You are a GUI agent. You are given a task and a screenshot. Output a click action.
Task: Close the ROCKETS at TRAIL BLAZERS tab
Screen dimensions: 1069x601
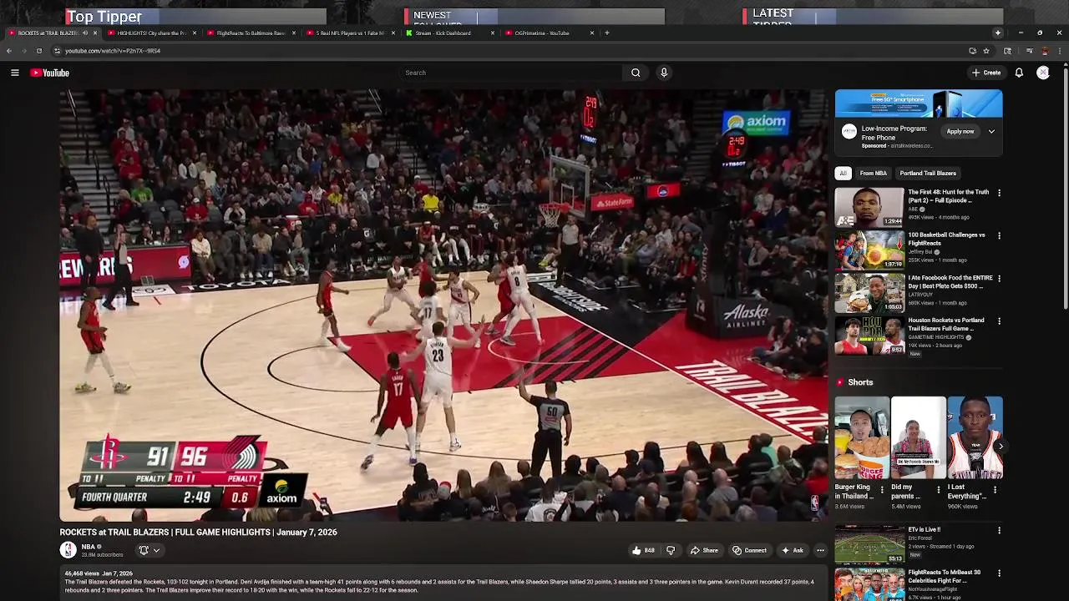click(94, 33)
